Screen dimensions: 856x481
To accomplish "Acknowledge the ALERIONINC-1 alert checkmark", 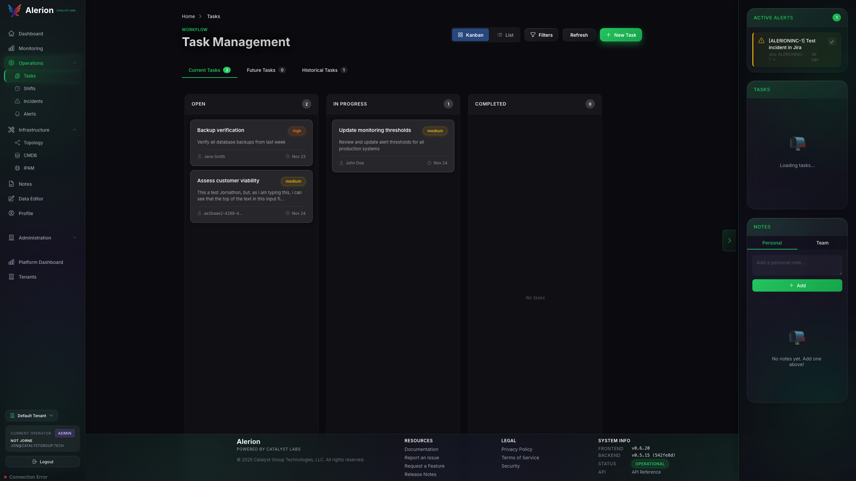I will (x=832, y=42).
